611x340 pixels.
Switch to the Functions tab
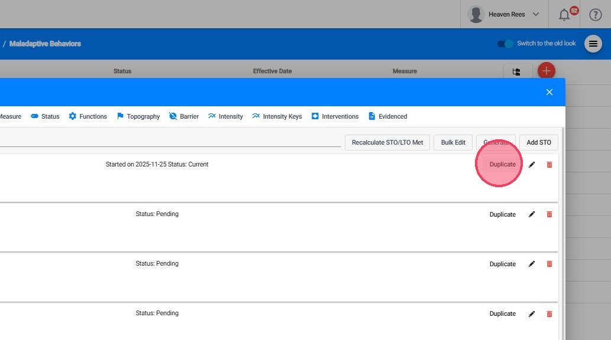pyautogui.click(x=88, y=116)
